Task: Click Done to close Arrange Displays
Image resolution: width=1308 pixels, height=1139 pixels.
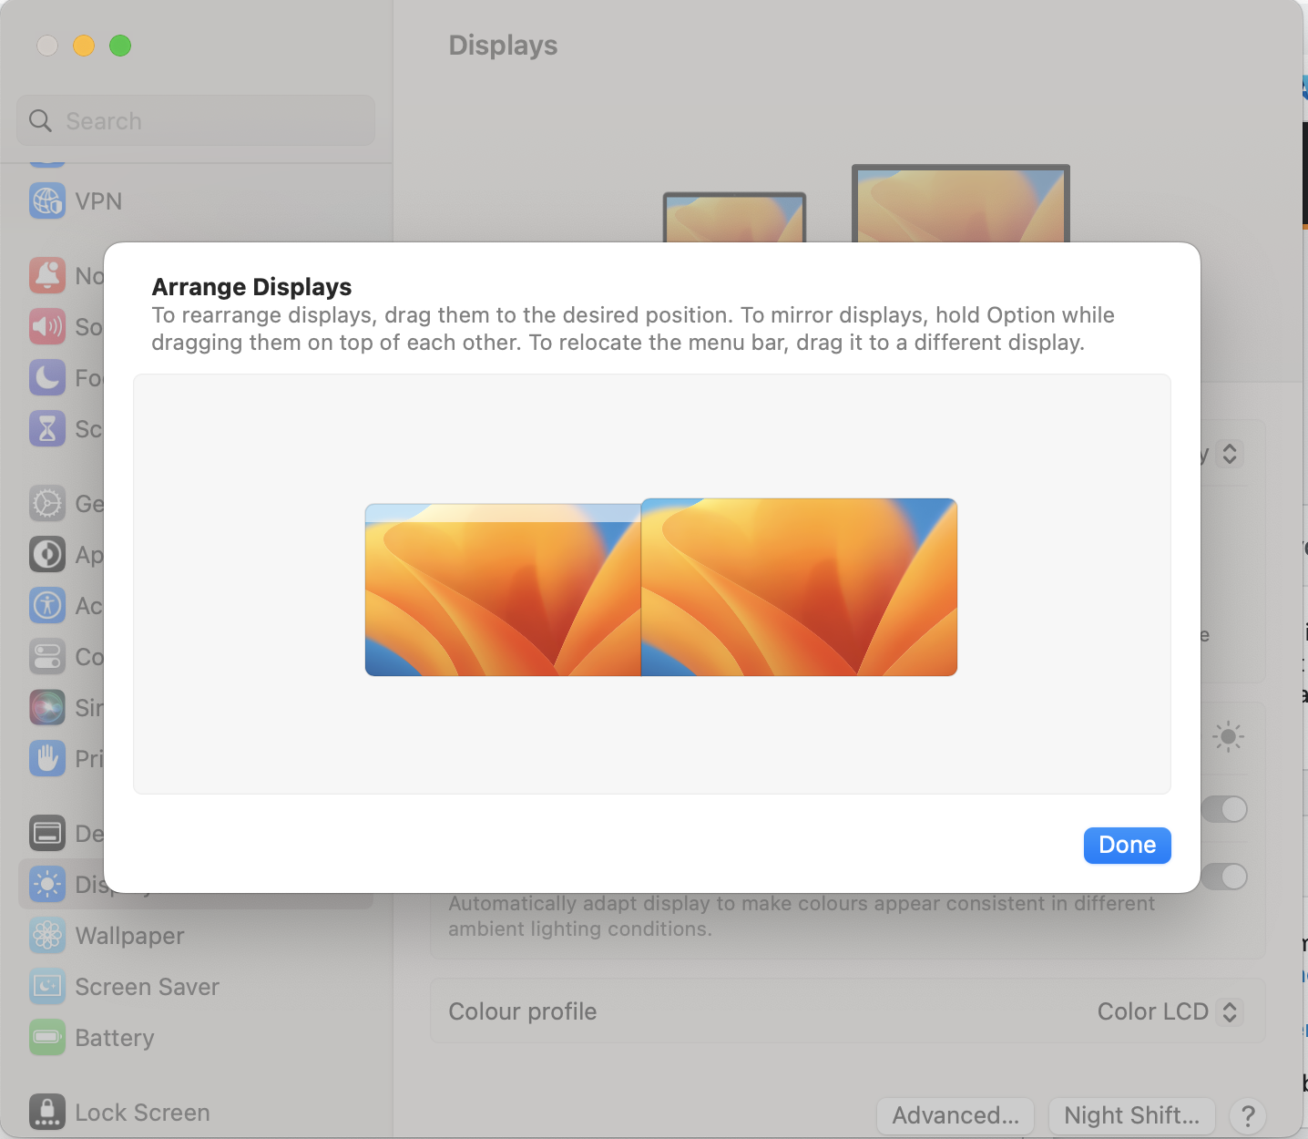Action: [x=1127, y=845]
